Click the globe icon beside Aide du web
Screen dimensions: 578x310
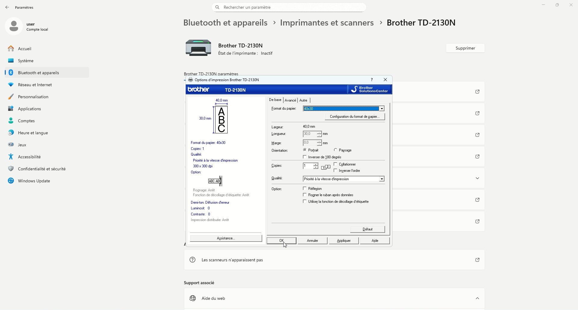click(x=193, y=298)
